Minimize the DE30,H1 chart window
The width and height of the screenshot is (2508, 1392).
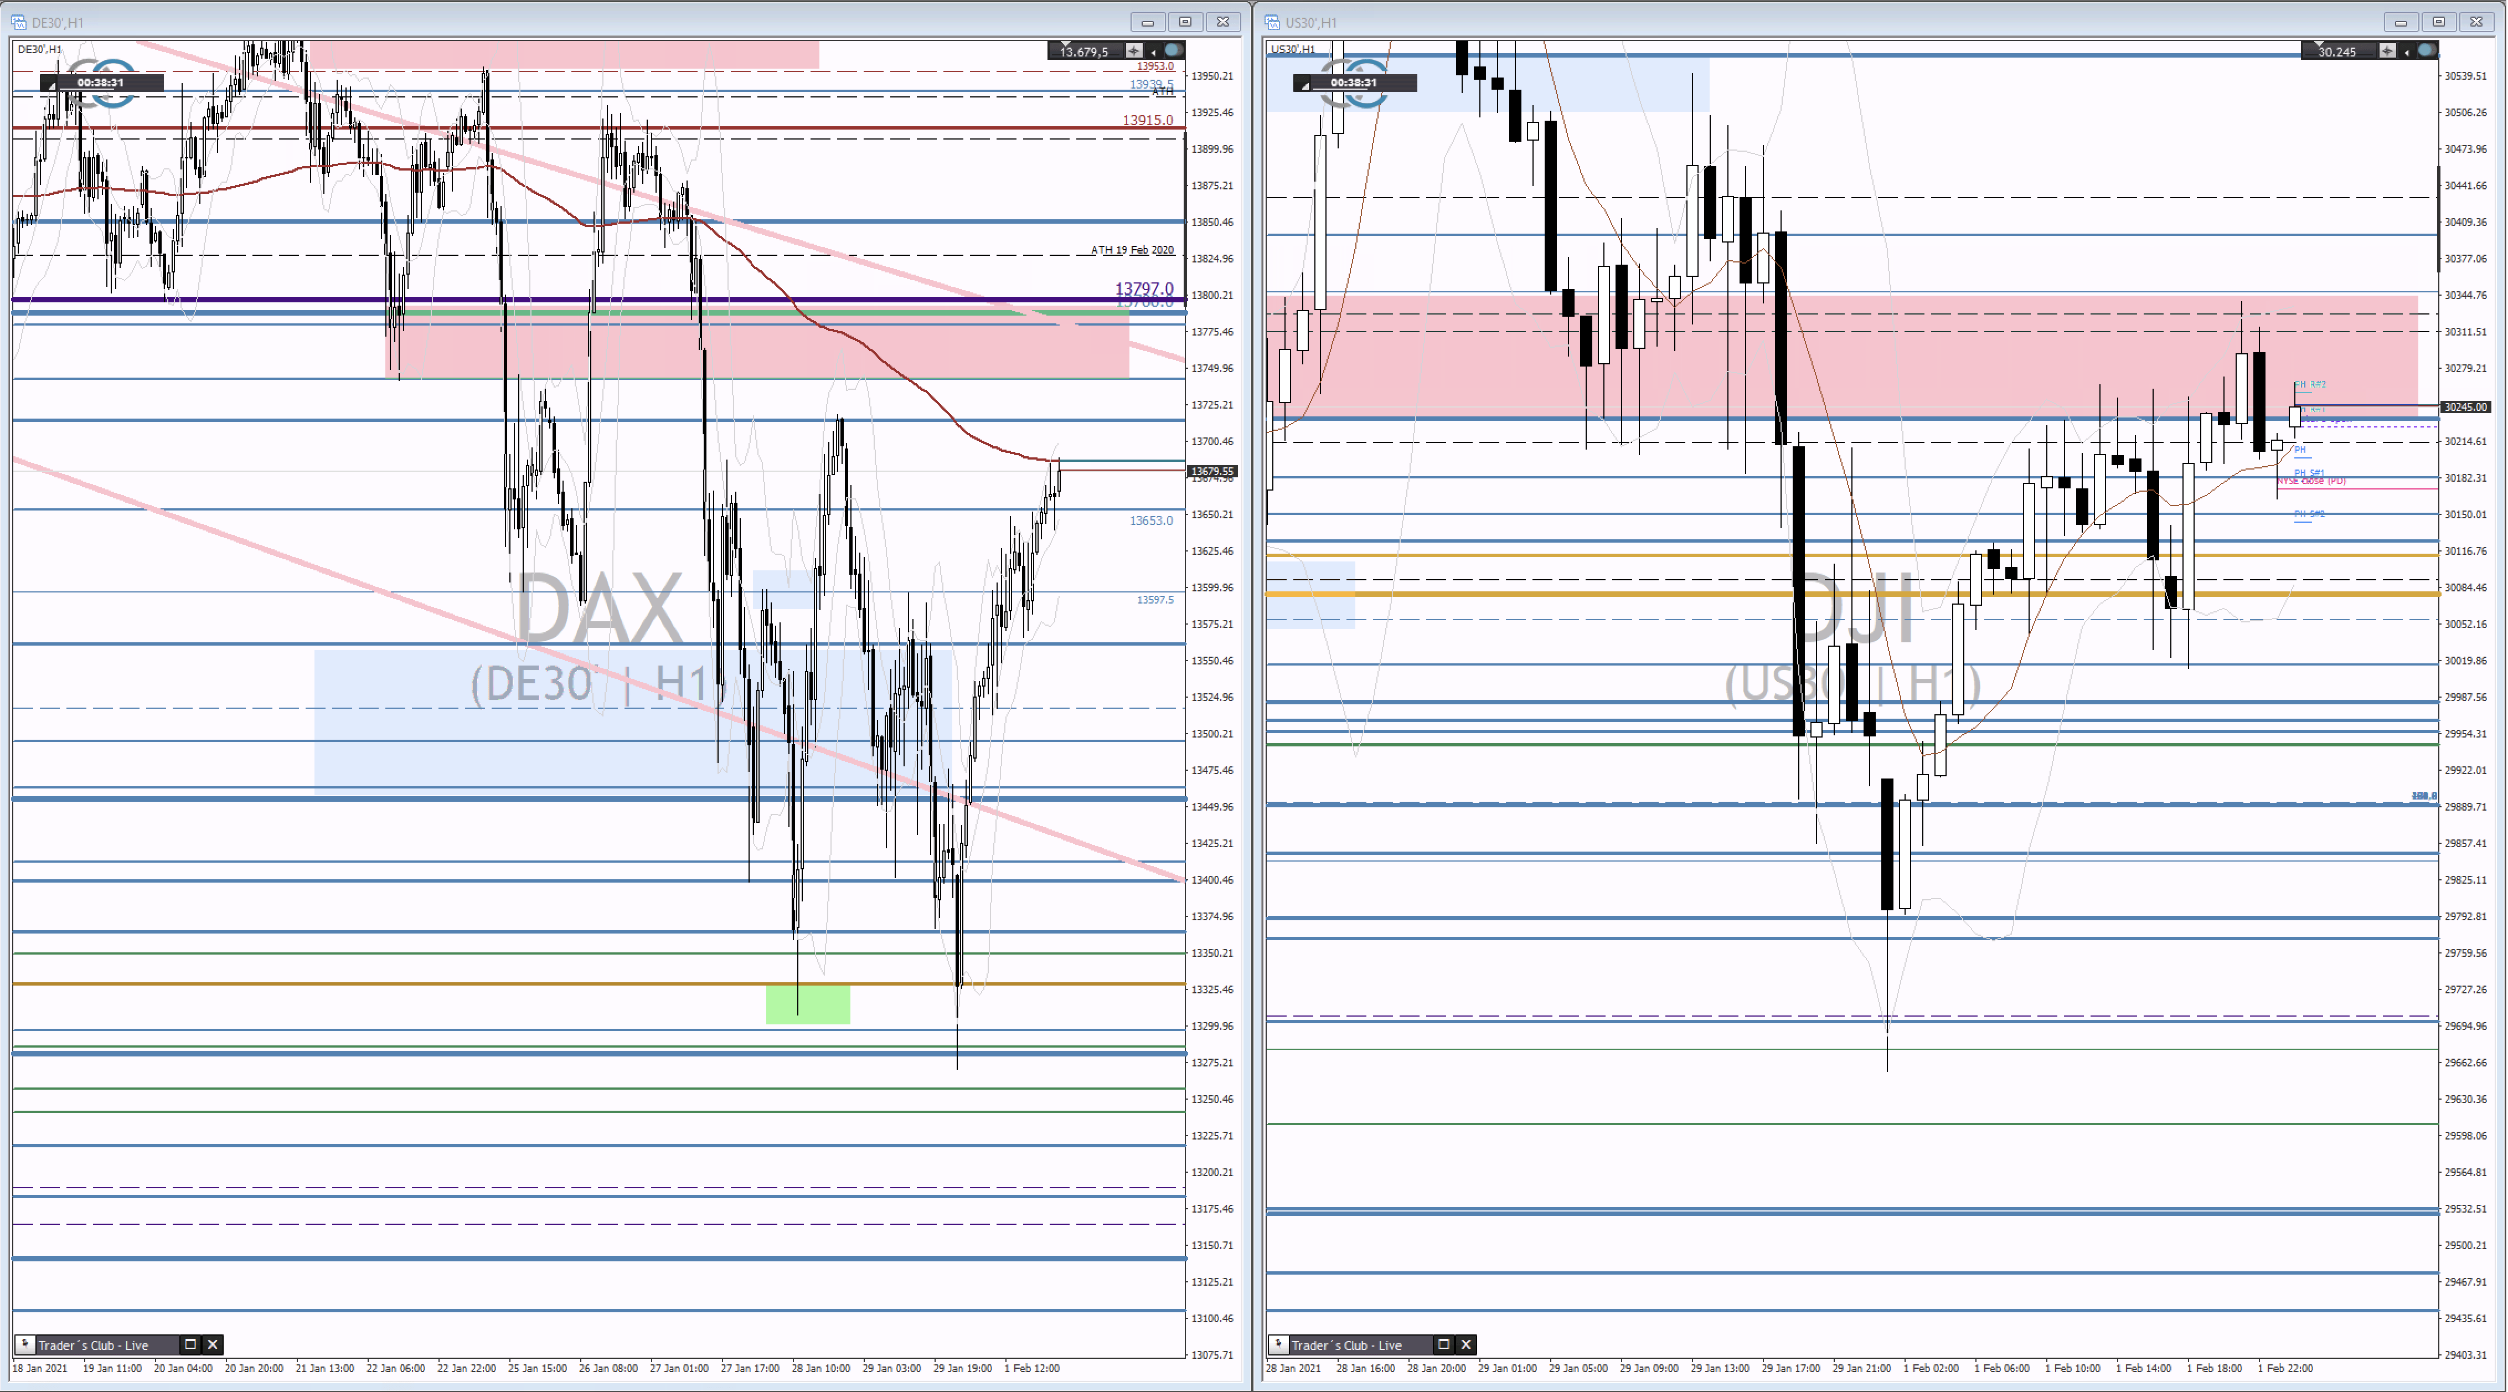(x=1148, y=22)
